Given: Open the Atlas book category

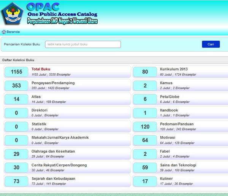Looking at the screenshot, I should pos(37,97).
